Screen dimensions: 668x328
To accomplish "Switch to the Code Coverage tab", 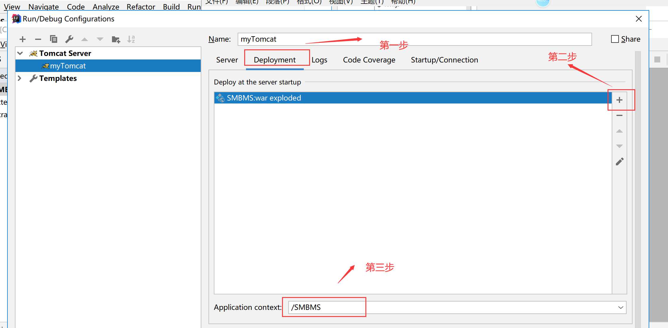I will tap(369, 60).
